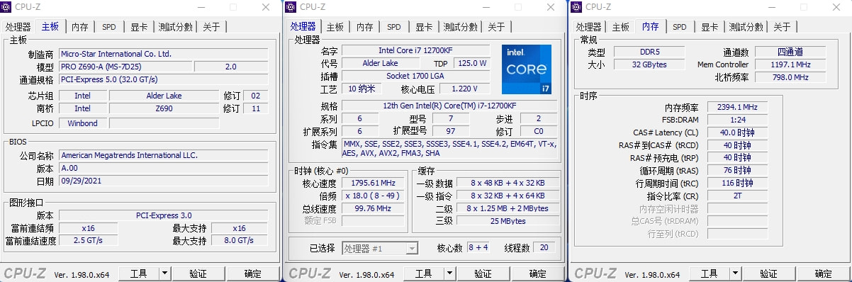Viewport: 852px width, 282px height.
Task: Click the Socket 1700 LGA value
Action: click(416, 76)
